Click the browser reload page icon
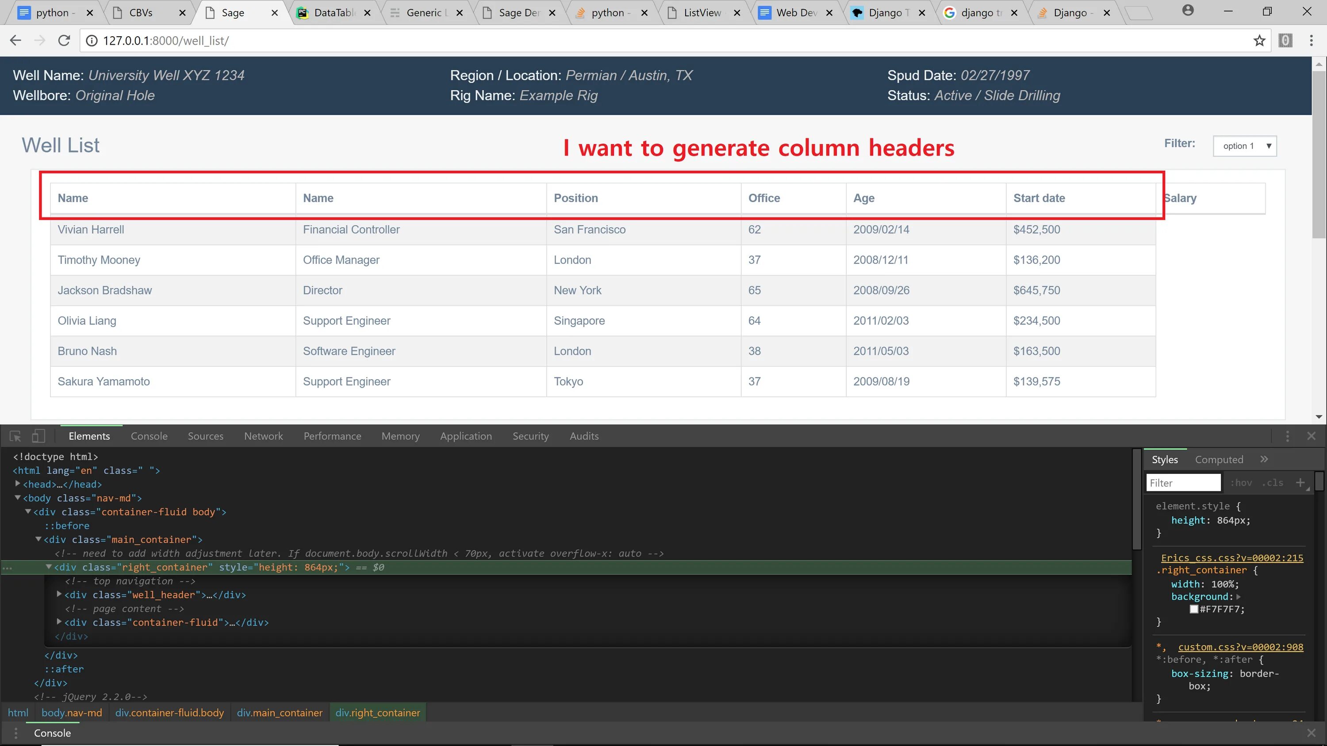 click(x=64, y=40)
